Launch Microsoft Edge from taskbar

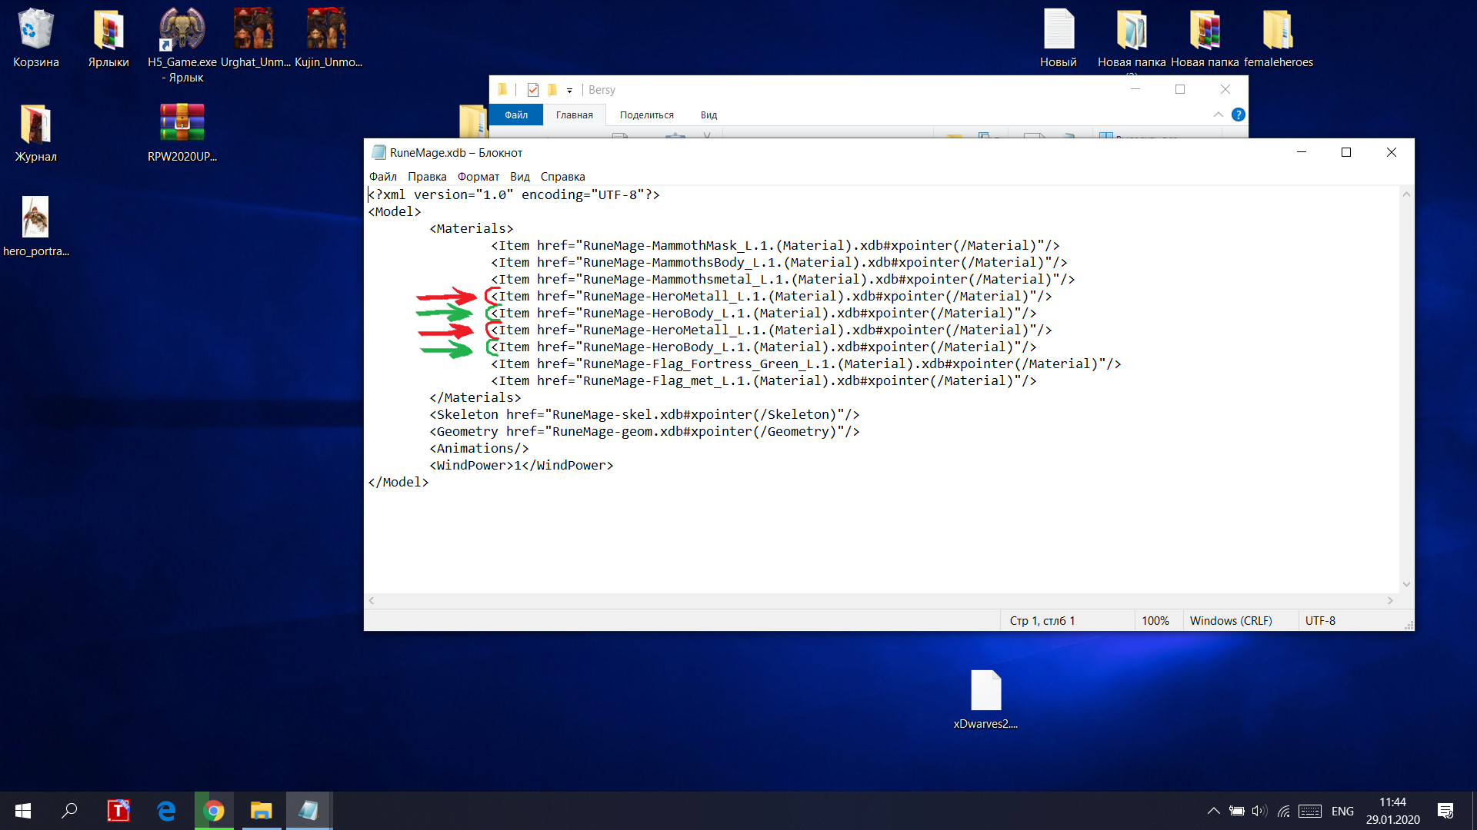pyautogui.click(x=166, y=811)
